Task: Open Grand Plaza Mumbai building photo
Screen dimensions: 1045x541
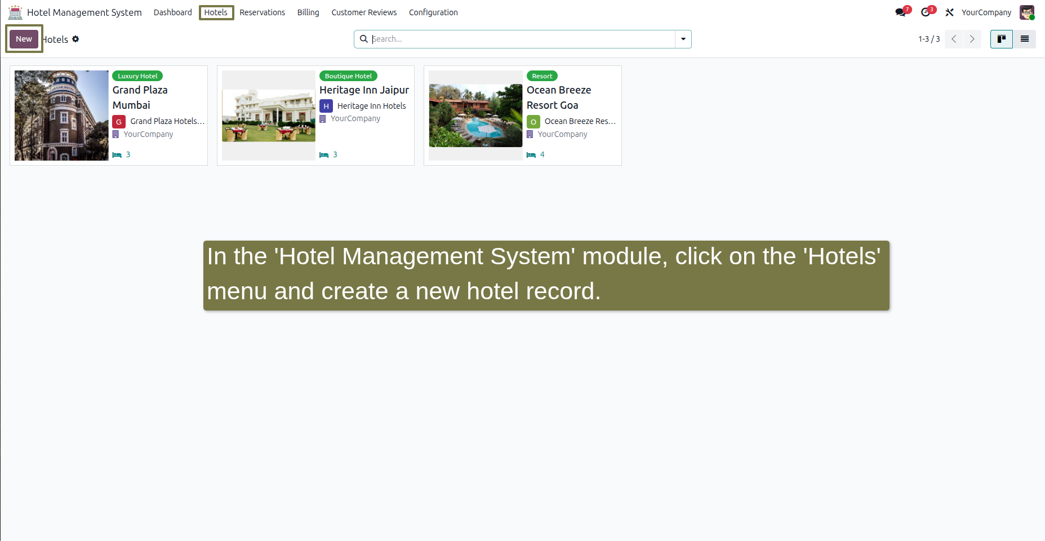Action: [x=61, y=116]
